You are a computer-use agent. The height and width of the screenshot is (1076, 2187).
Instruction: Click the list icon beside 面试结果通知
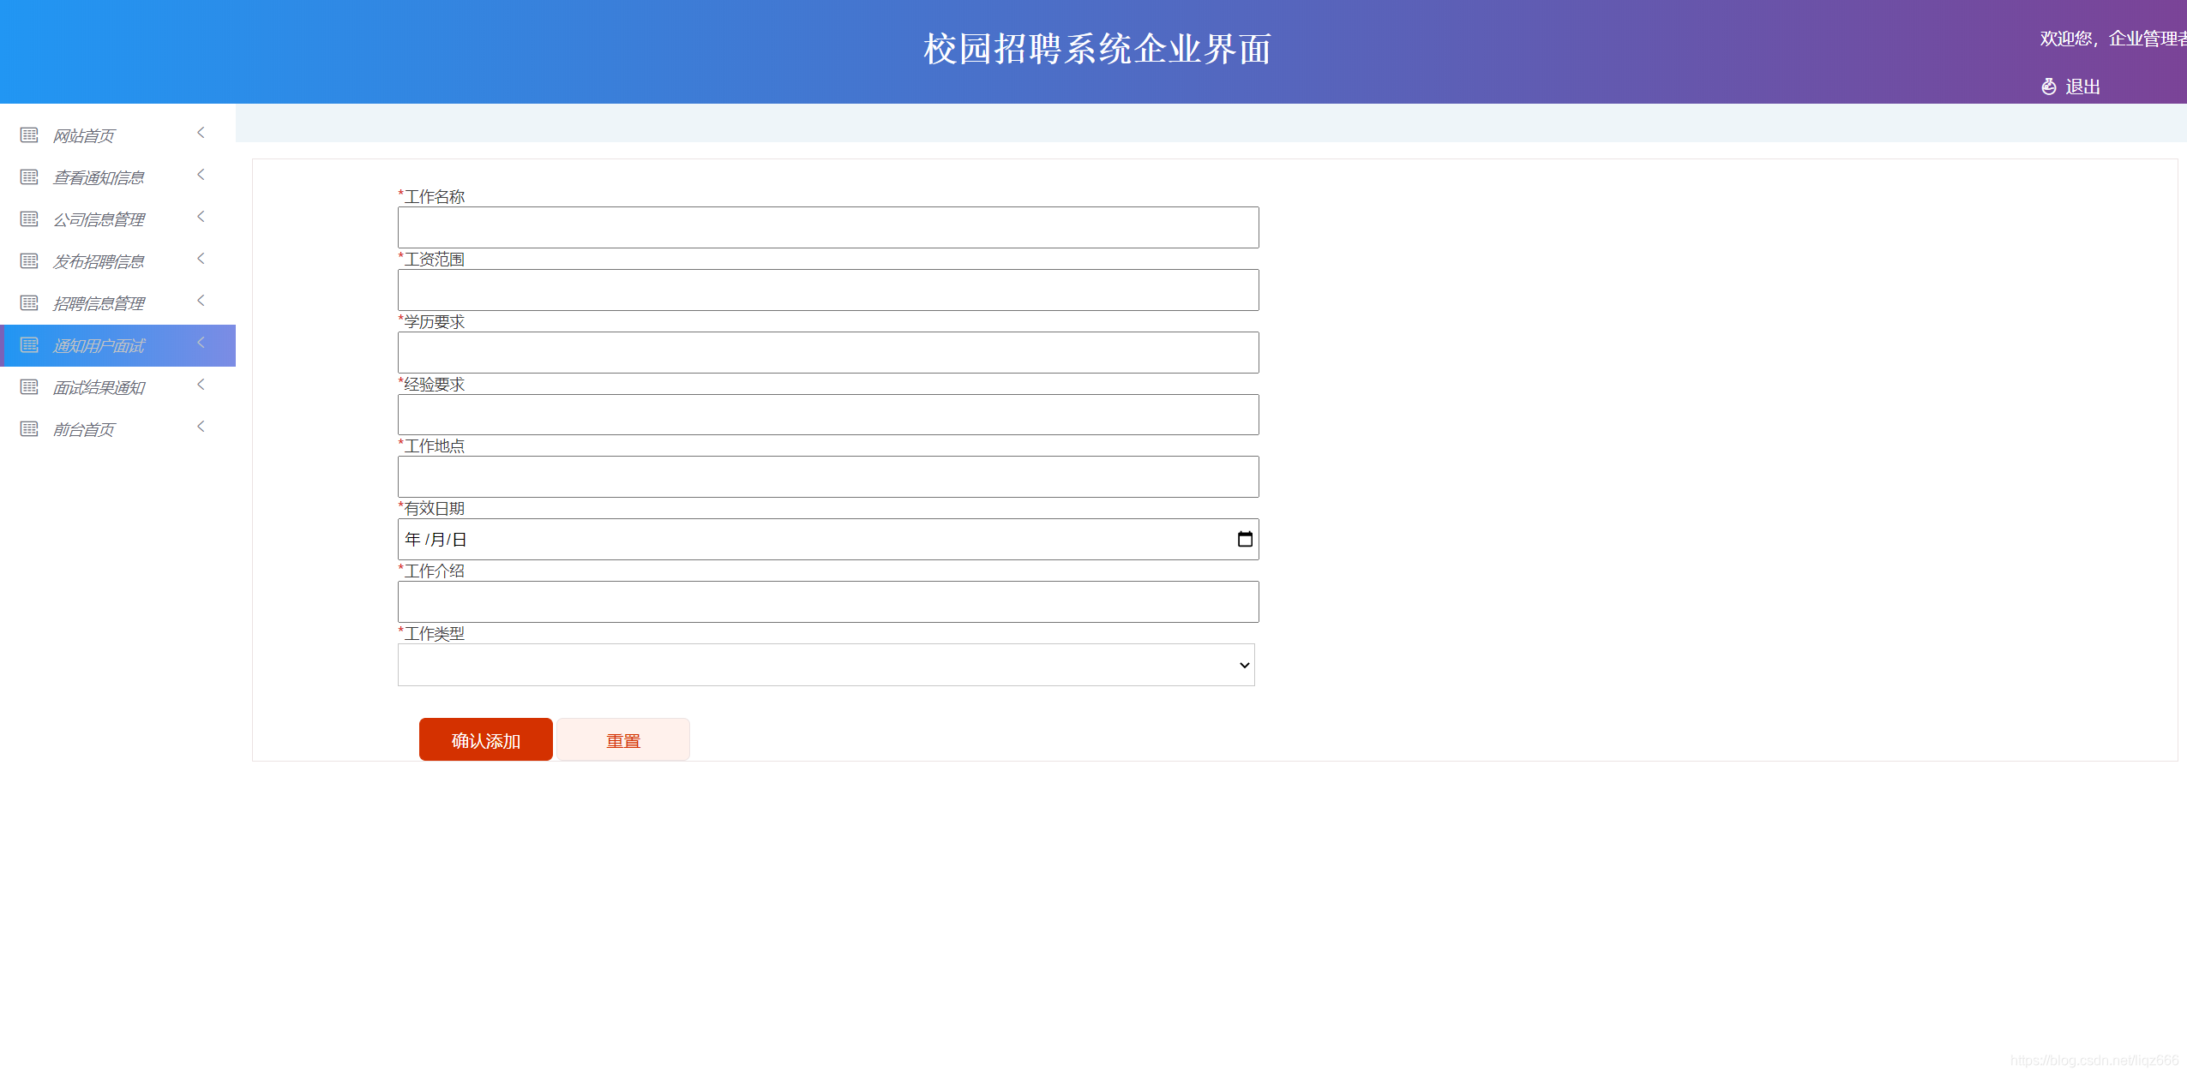click(29, 387)
